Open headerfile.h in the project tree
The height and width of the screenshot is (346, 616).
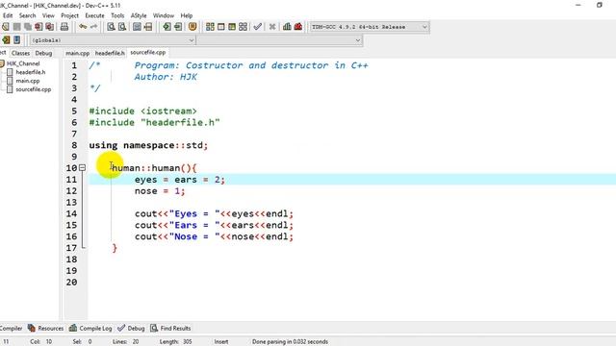[x=30, y=72]
